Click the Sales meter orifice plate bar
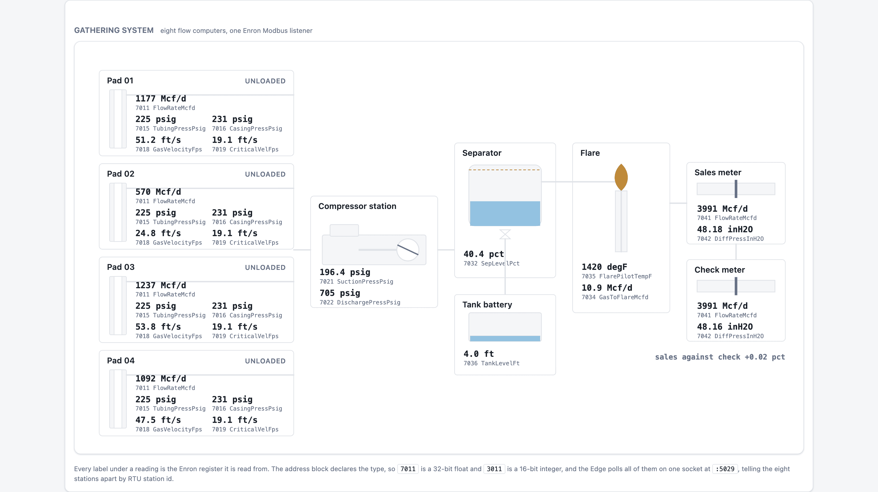The width and height of the screenshot is (878, 492). (x=736, y=189)
